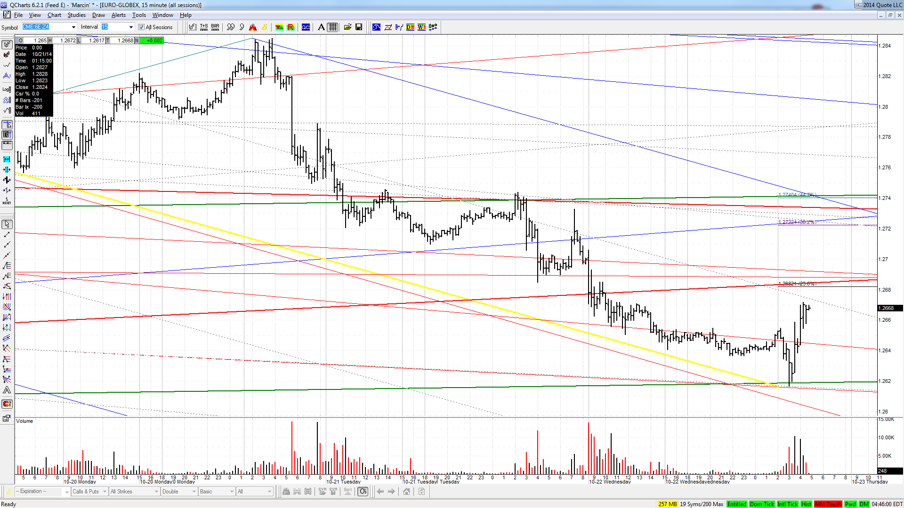Viewport: 904px width, 508px height.
Task: Click the Intl Tick status button
Action: [x=788, y=504]
